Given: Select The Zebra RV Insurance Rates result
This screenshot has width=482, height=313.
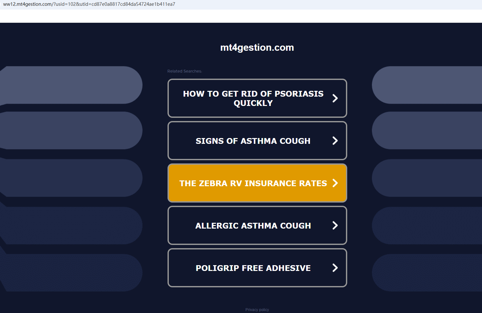Looking at the screenshot, I should (x=253, y=183).
